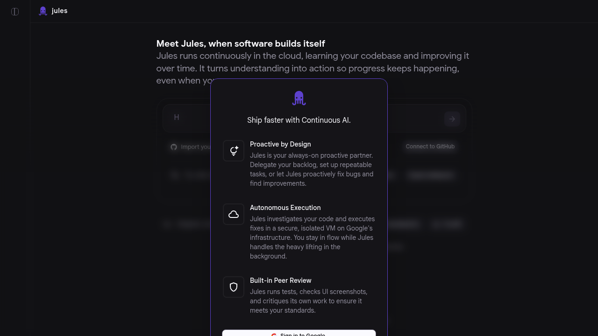Viewport: 598px width, 336px height.
Task: Click the GitHub icon beside Import text
Action: pyautogui.click(x=174, y=147)
